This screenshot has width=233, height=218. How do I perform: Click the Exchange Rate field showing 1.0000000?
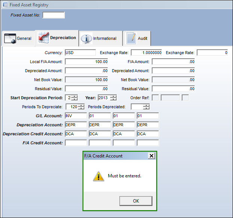(146, 53)
